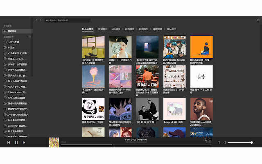Open the pale pink [silence] cover
The height and width of the screenshot is (164, 262).
pos(174,109)
